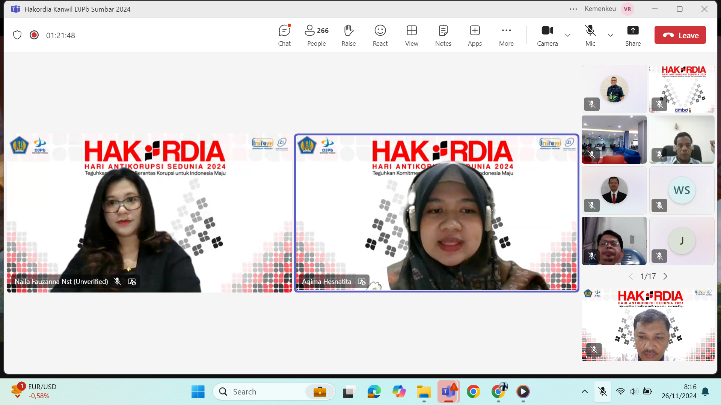Open the notification bell
Image resolution: width=721 pixels, height=405 pixels.
tap(705, 391)
